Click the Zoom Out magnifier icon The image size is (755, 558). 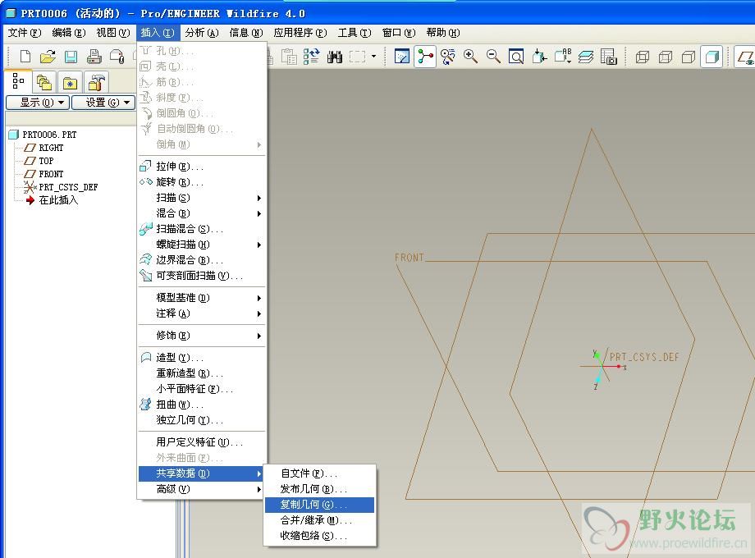pos(493,57)
